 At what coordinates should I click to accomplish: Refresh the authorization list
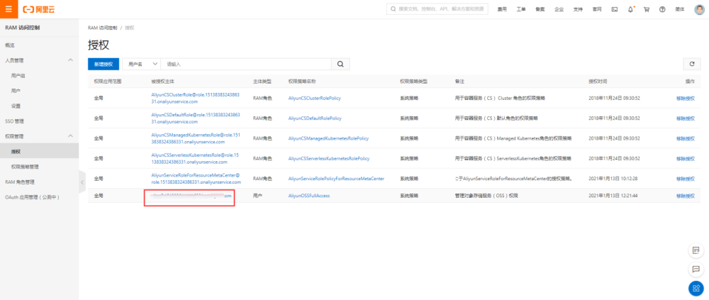tap(692, 65)
